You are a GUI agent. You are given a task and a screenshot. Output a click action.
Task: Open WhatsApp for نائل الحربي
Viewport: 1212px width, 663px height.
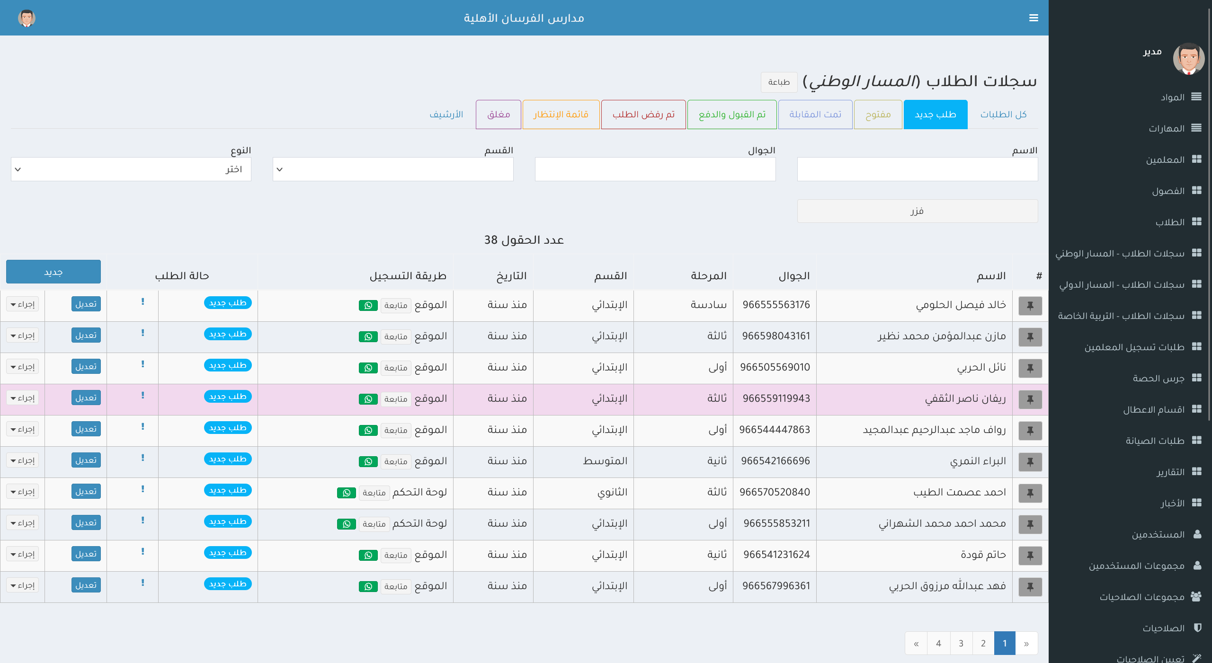point(368,368)
